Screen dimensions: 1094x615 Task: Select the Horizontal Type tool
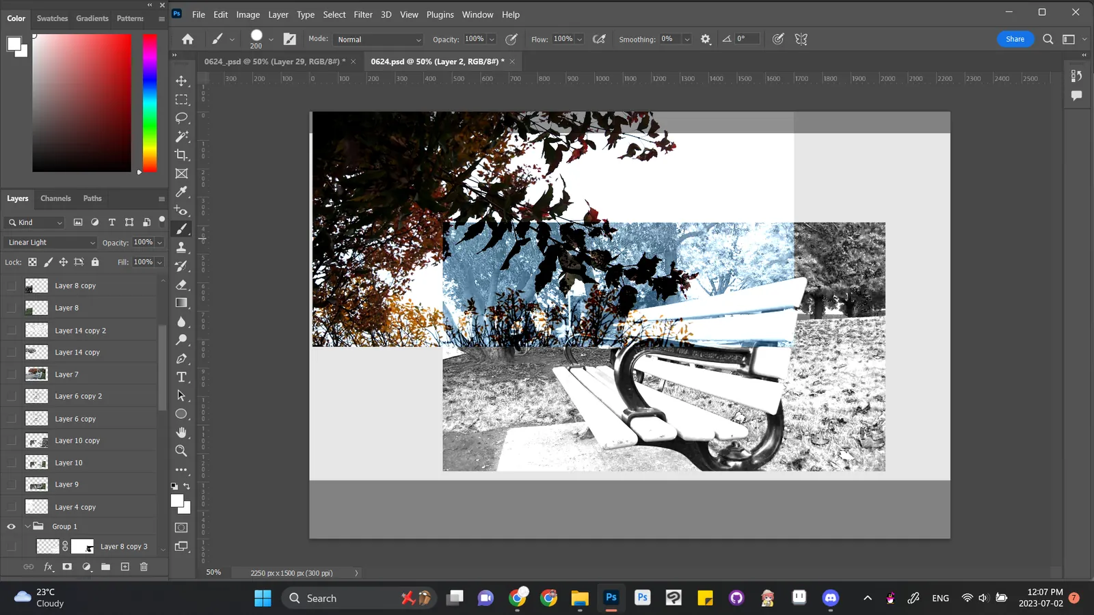181,377
